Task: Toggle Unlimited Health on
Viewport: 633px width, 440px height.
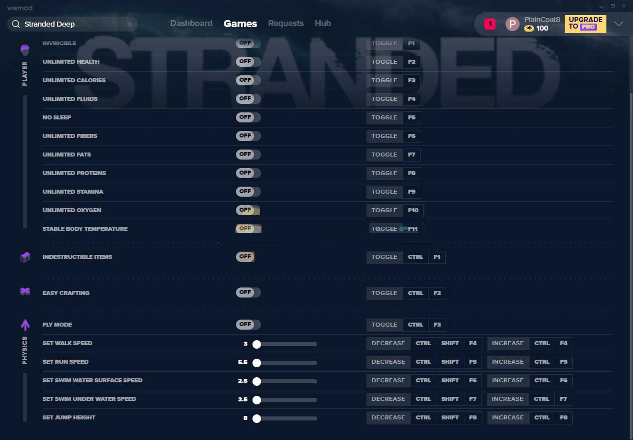Action: click(x=248, y=62)
